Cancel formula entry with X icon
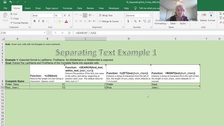Image resolution: width=224 pixels, height=126 pixels. [x=55, y=33]
